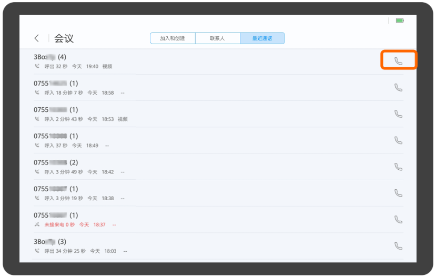Call back the missed call at 18:37
This screenshot has width=436, height=278.
[x=398, y=219]
